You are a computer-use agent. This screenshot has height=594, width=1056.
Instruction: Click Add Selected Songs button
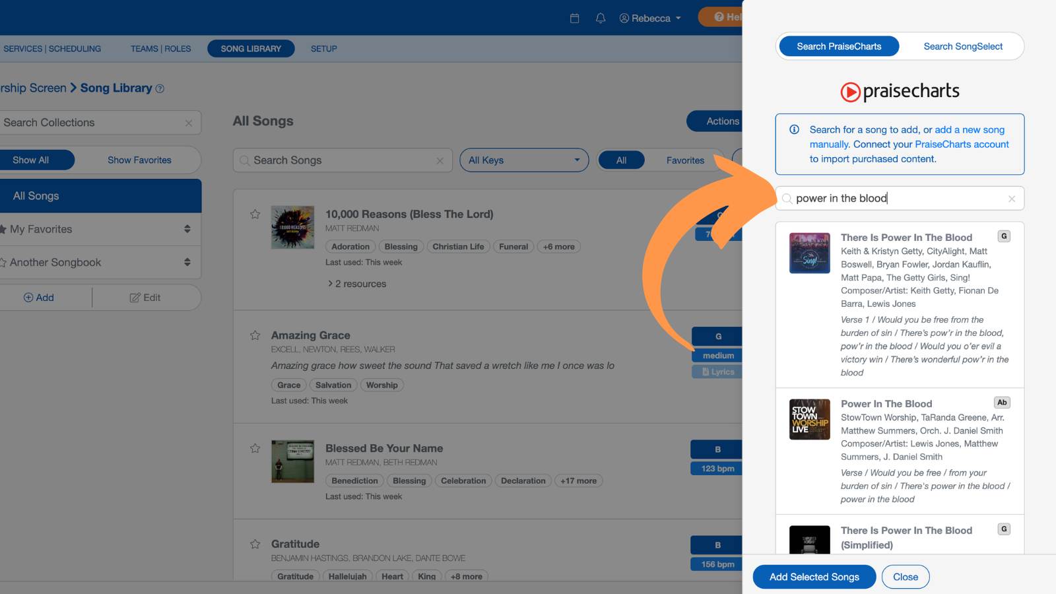point(814,577)
